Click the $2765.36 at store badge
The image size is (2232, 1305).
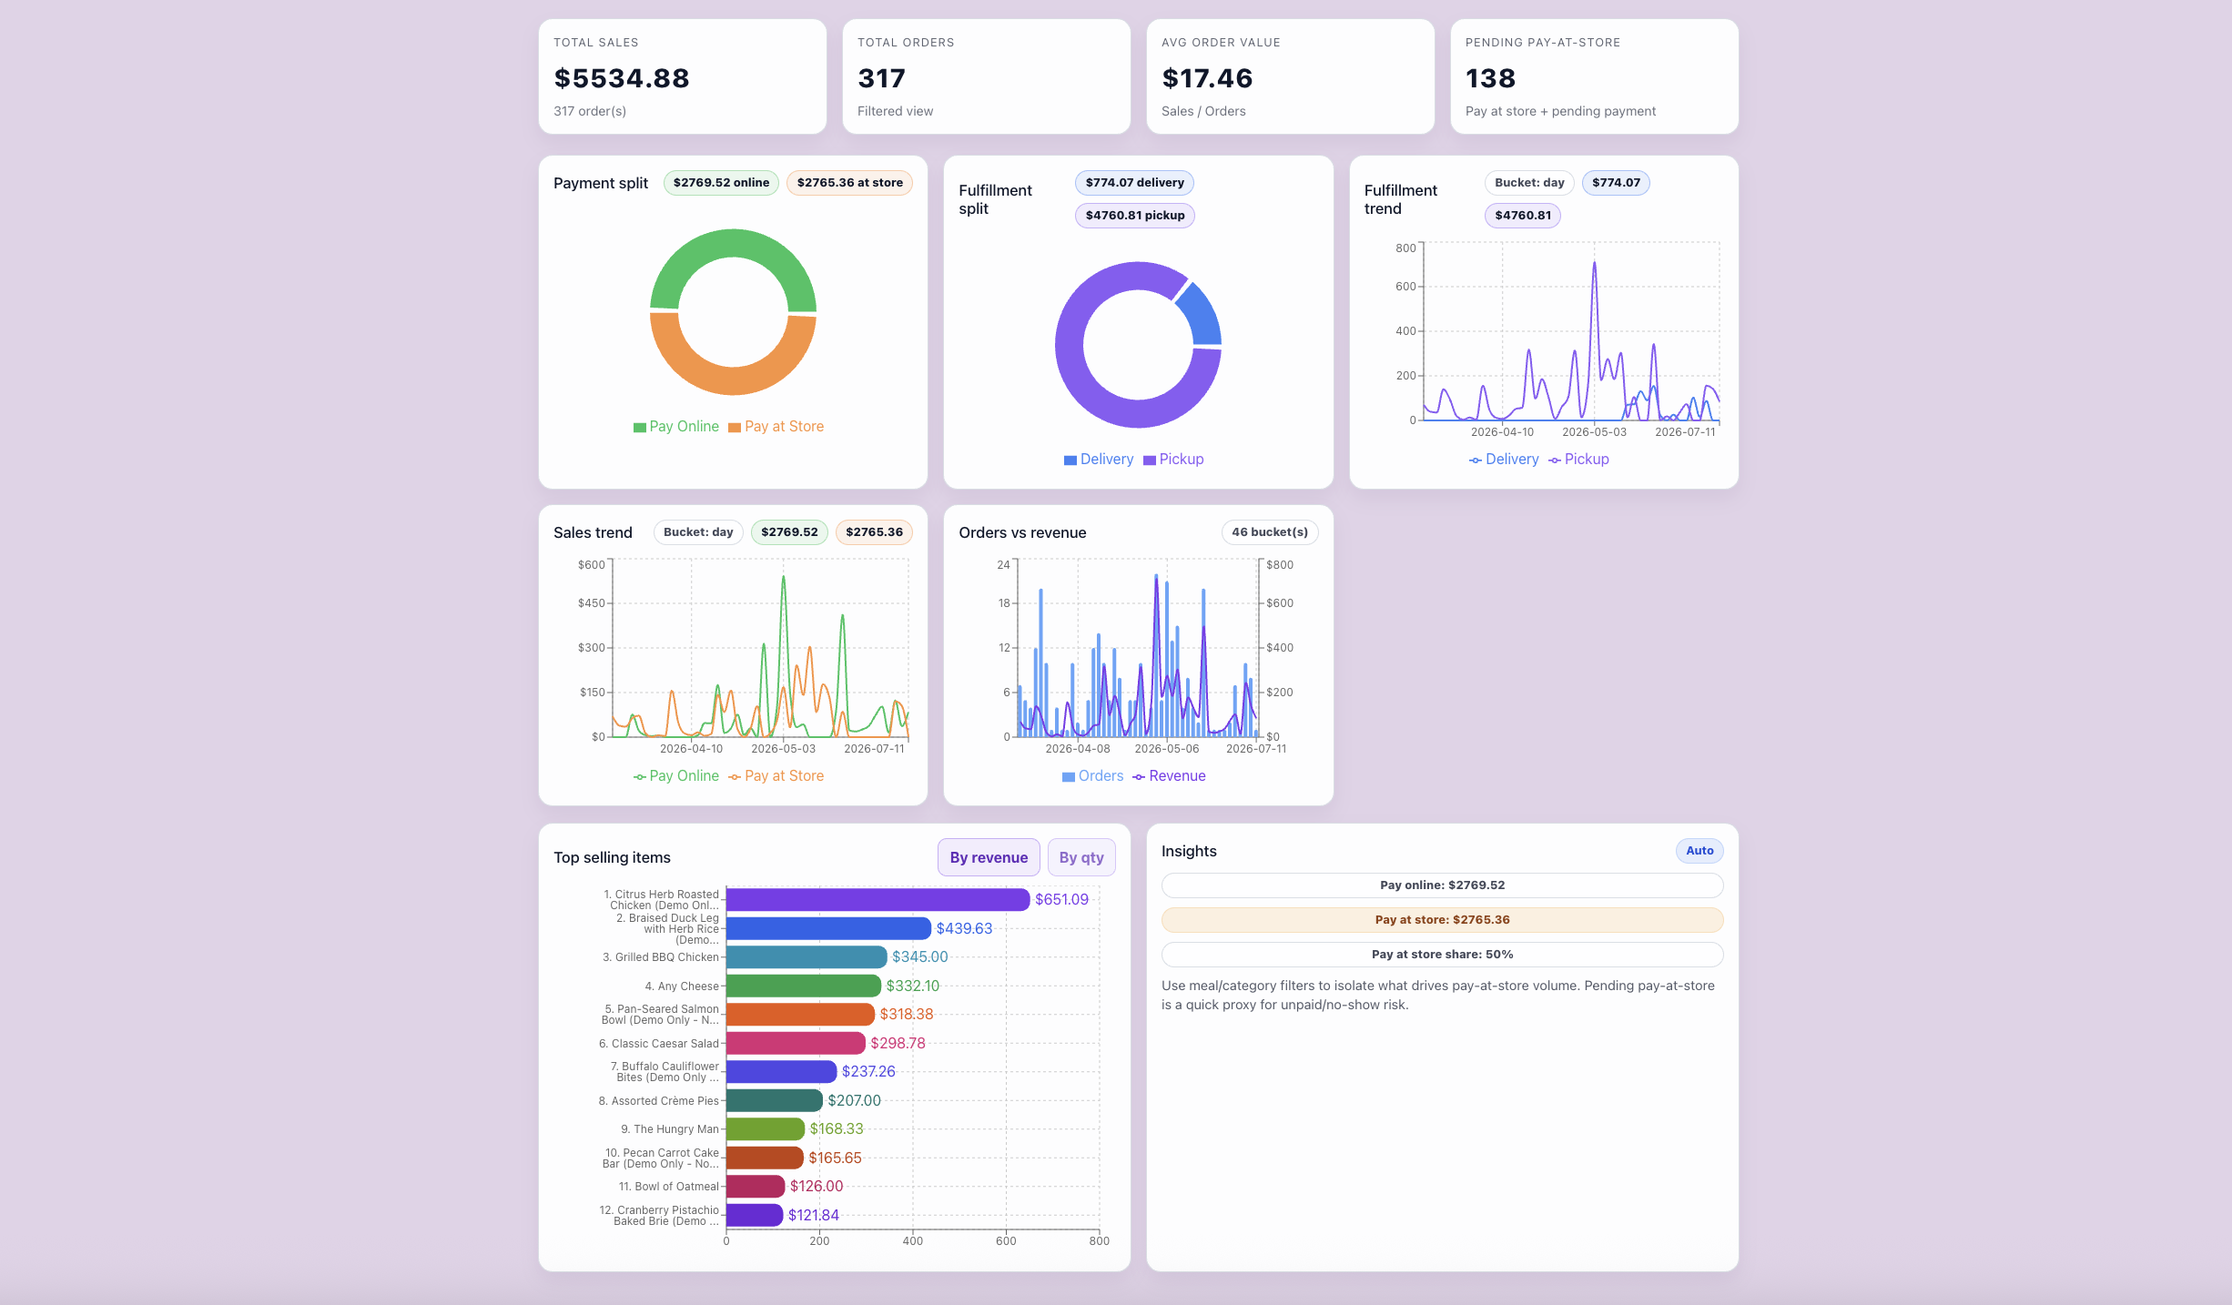point(849,182)
